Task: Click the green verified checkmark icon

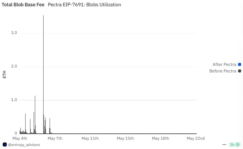Action: [238, 144]
